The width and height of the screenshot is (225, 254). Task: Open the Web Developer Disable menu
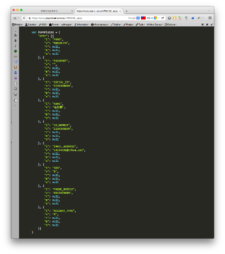18,25
